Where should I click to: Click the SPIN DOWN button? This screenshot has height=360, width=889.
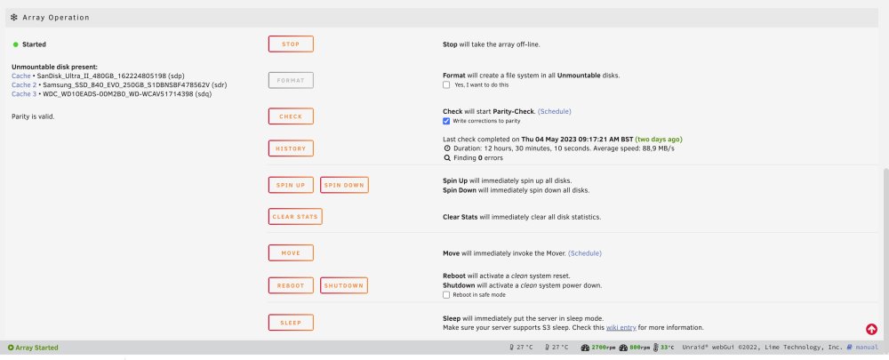(x=344, y=186)
